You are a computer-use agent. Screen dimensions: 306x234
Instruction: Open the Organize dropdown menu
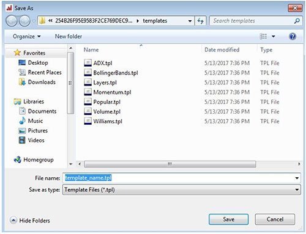click(26, 37)
